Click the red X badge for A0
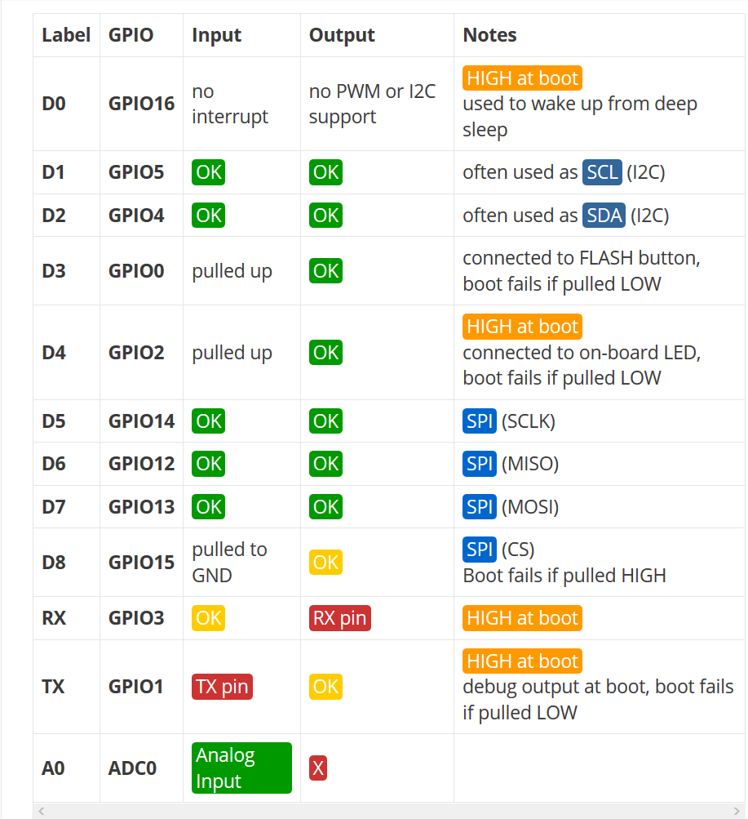 [x=318, y=768]
